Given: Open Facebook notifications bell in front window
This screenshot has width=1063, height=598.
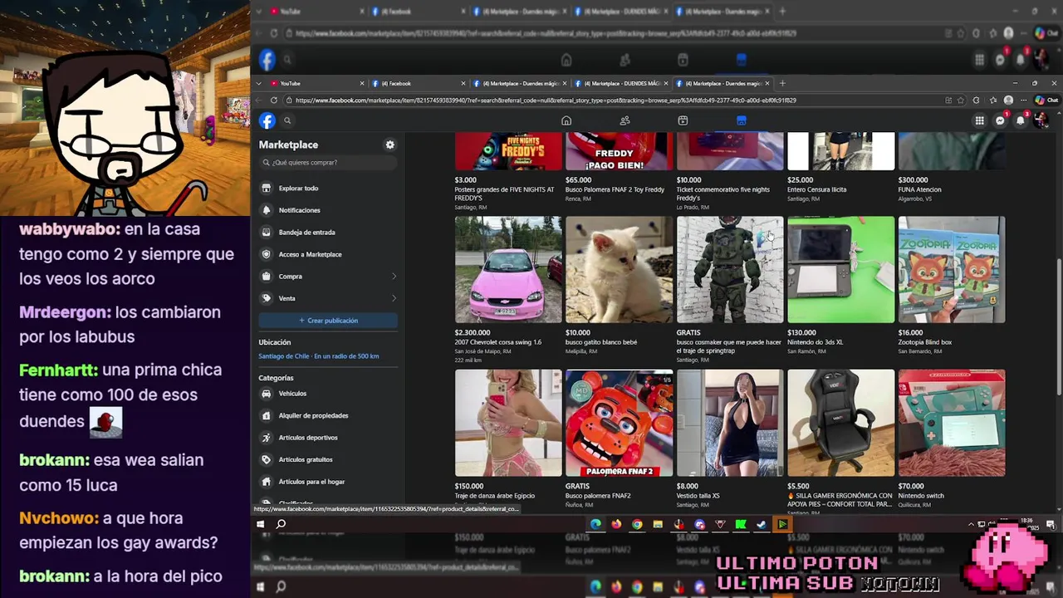Looking at the screenshot, I should pos(1021,121).
